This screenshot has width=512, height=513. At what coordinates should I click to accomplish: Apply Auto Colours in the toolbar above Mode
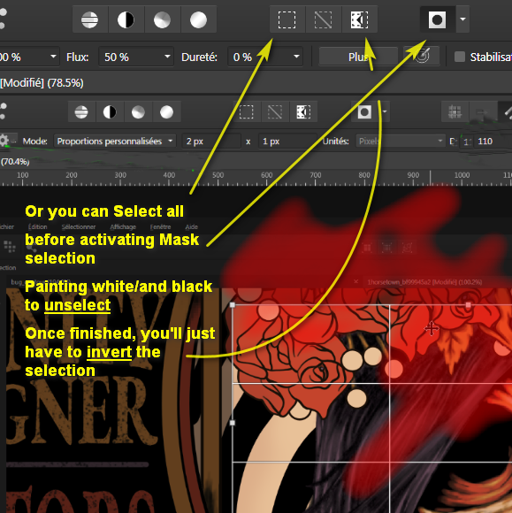point(138,112)
